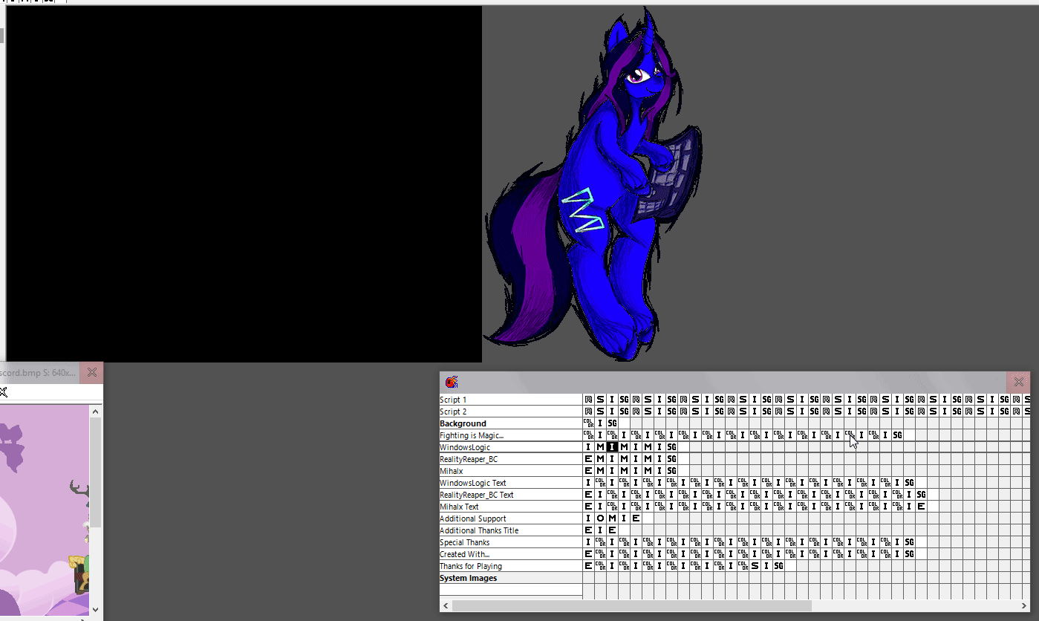The image size is (1039, 621).
Task: Select the SG cell in Special Thanks row
Action: point(910,542)
